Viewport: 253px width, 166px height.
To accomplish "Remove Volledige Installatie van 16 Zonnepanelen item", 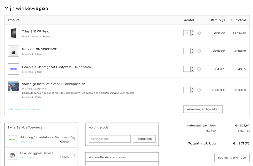I will pos(199,90).
